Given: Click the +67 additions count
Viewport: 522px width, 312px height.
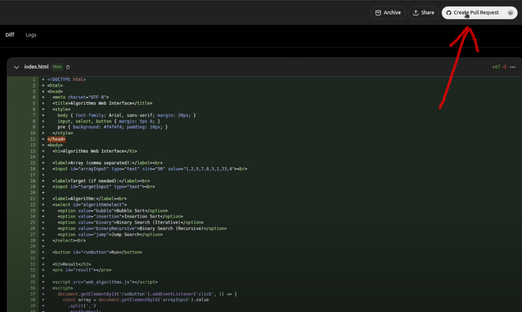Looking at the screenshot, I should pyautogui.click(x=496, y=67).
